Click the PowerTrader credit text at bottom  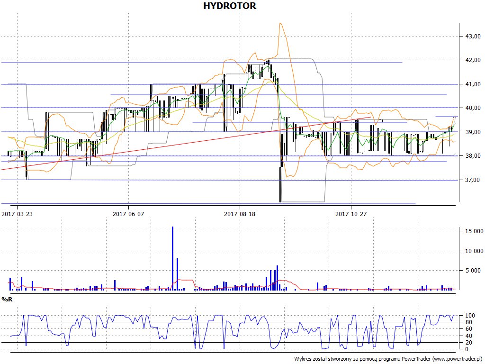tap(389, 359)
